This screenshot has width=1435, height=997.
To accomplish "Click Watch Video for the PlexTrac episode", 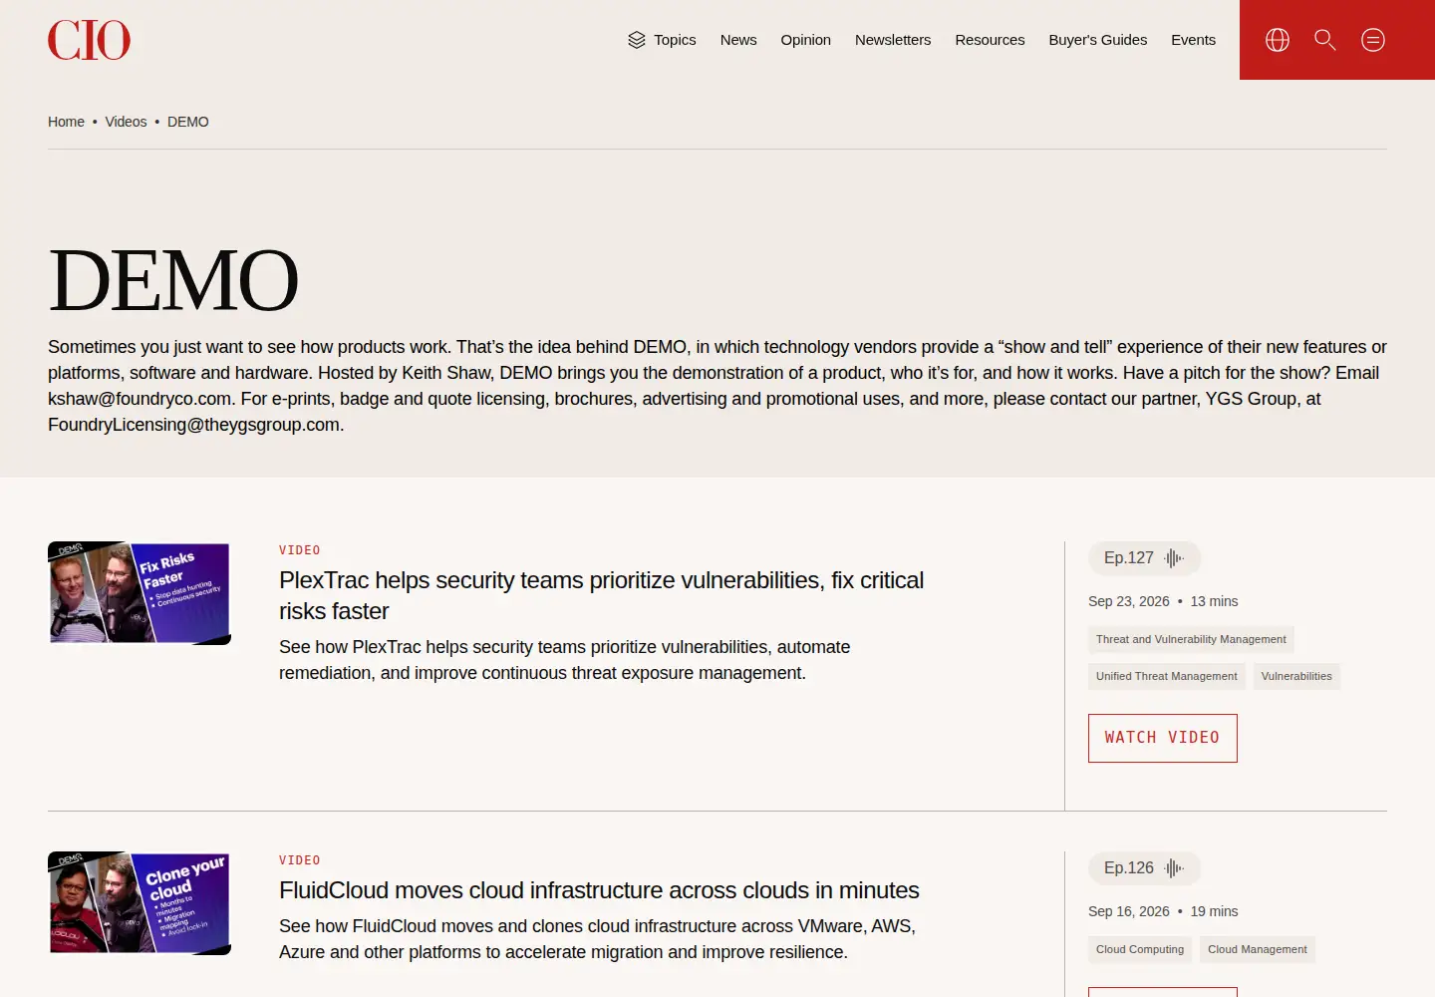I will click(1163, 738).
